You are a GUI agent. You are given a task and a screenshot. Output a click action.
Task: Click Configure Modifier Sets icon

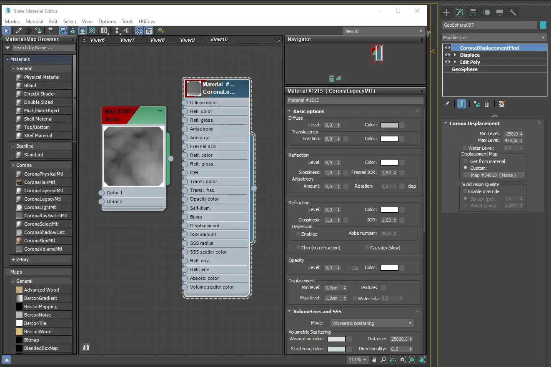(501, 104)
